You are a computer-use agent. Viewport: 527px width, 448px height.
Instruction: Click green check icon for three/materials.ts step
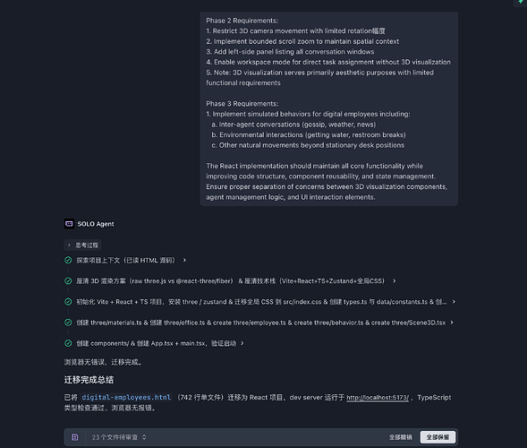68,323
